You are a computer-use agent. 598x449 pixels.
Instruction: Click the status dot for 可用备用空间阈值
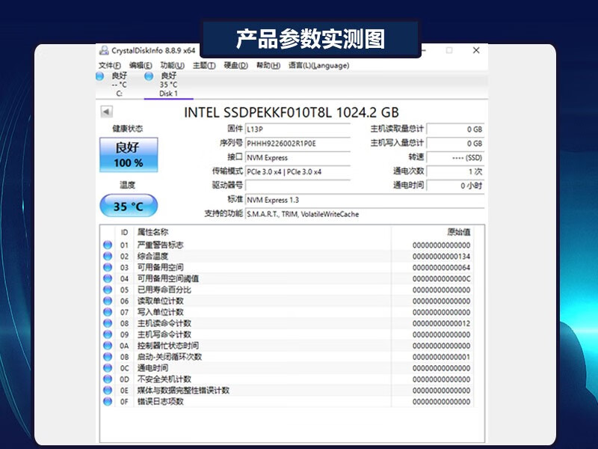coord(108,278)
